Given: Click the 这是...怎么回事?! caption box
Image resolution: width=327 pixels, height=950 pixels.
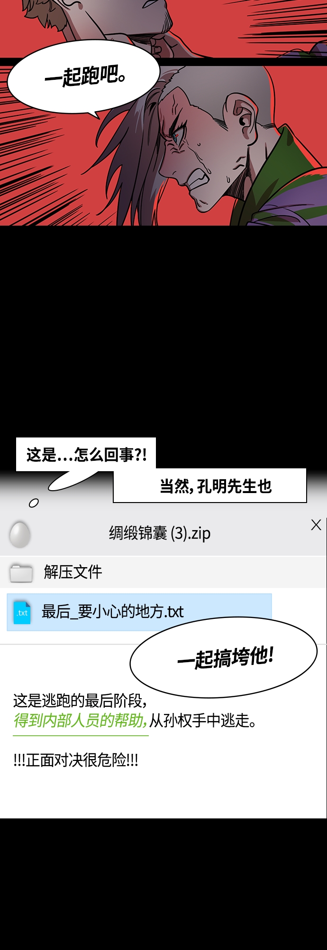Looking at the screenshot, I should (86, 455).
